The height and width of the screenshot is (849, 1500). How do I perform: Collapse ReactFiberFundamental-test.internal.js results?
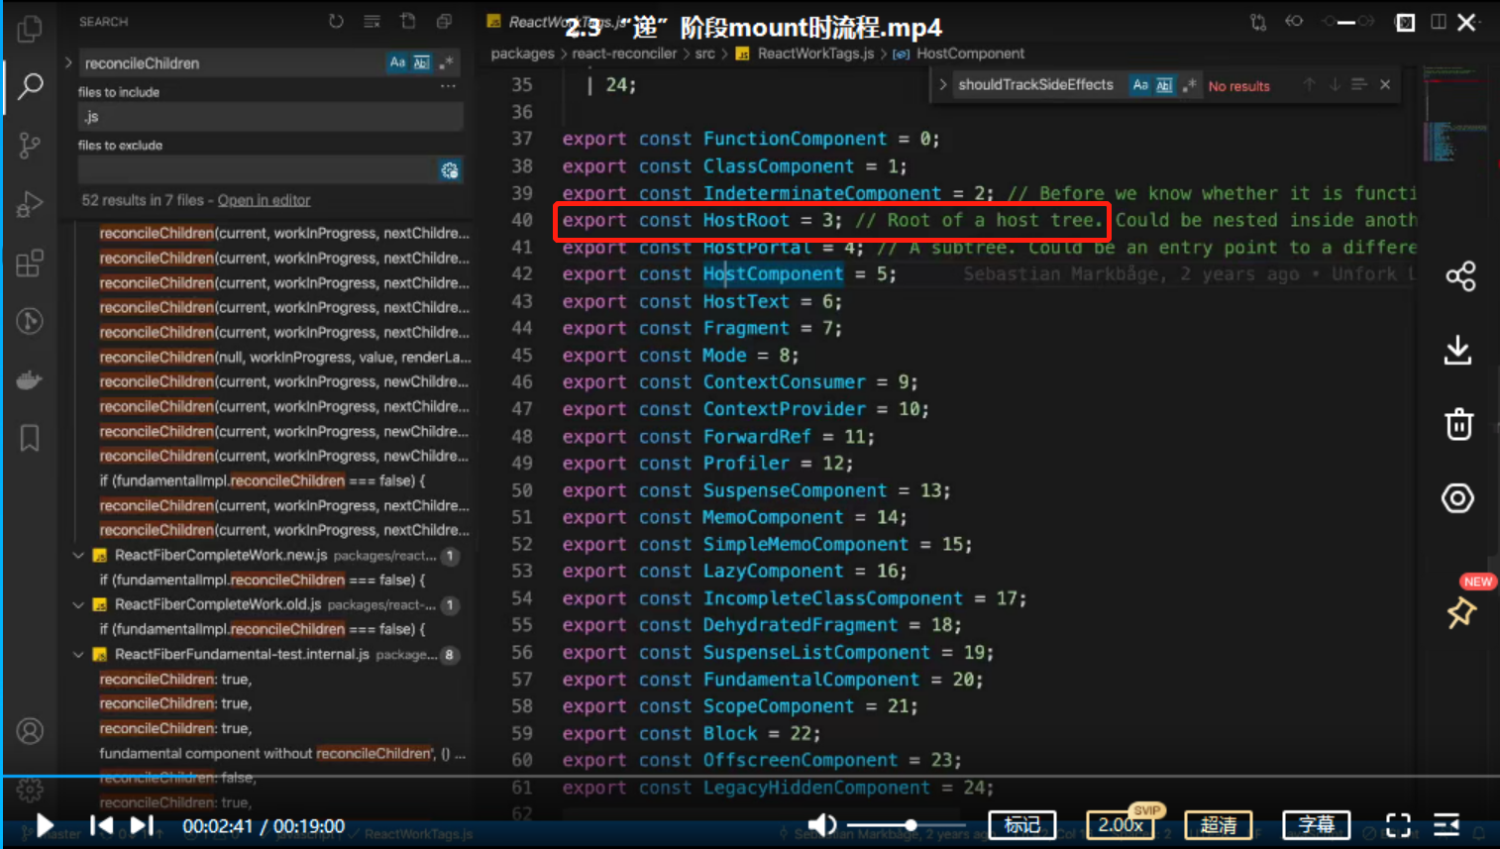(79, 654)
